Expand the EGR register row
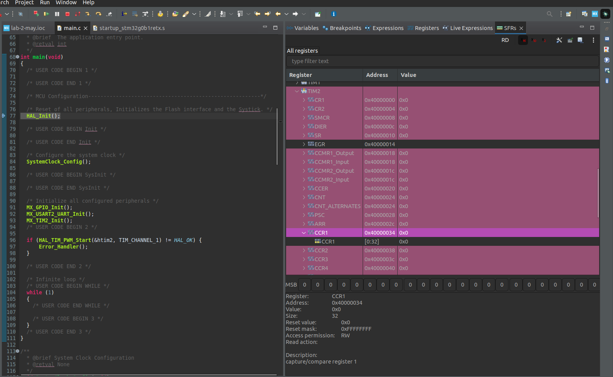This screenshot has width=613, height=377. pyautogui.click(x=304, y=144)
